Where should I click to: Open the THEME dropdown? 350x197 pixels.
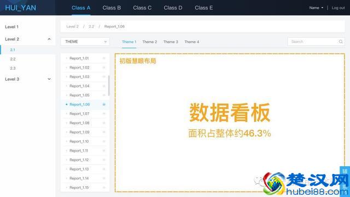pyautogui.click(x=85, y=42)
